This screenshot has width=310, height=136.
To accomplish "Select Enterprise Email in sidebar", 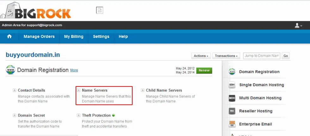I will tap(256, 124).
